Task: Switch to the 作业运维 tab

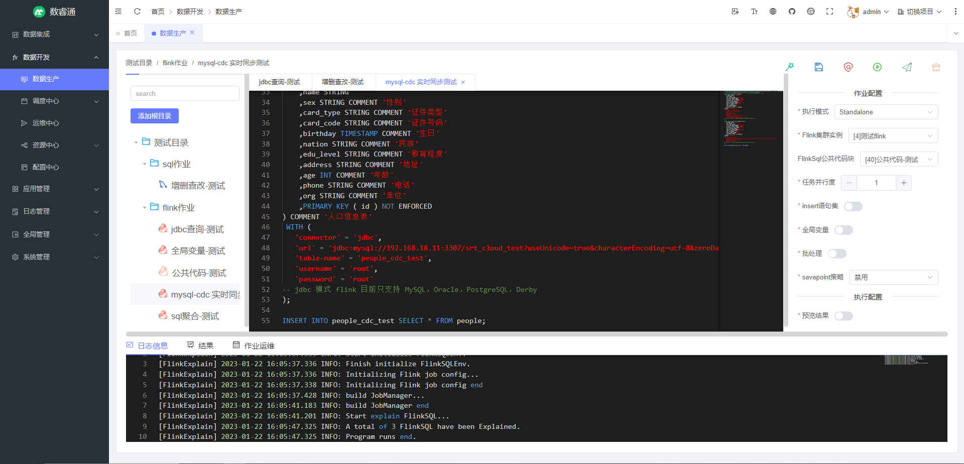Action: [254, 346]
